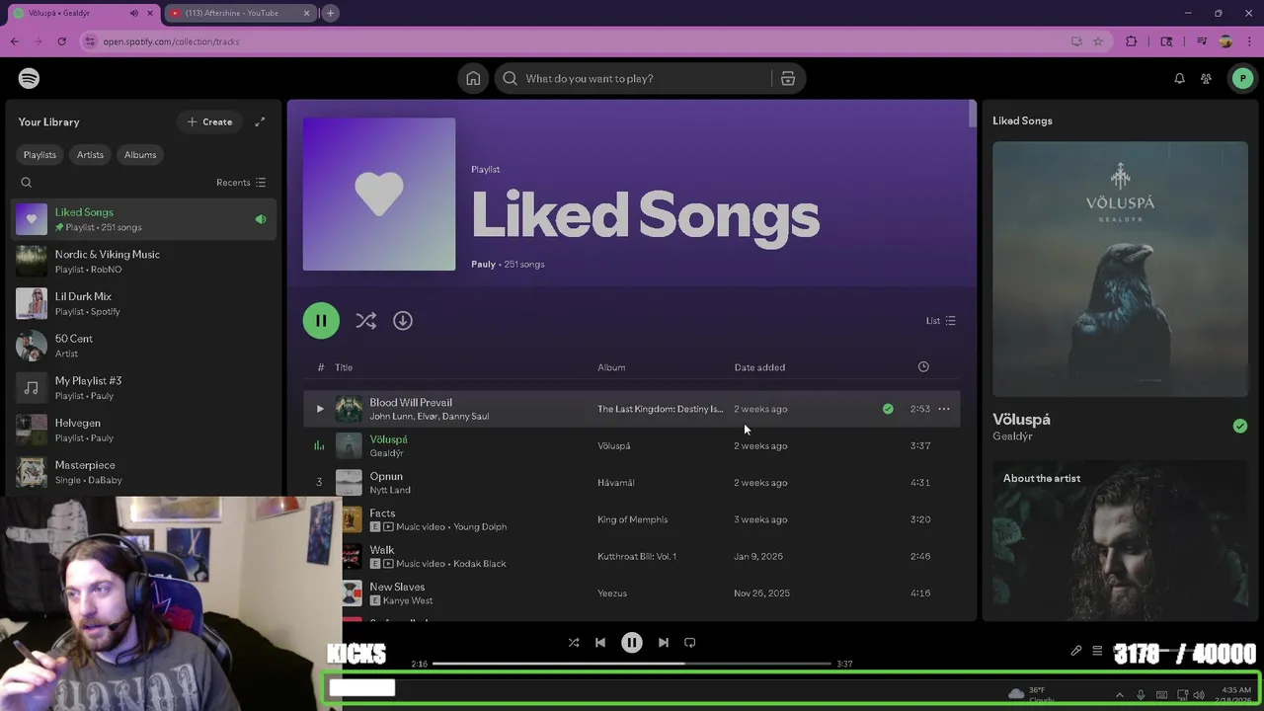Go to Spotify Home
The width and height of the screenshot is (1264, 711).
tap(473, 78)
